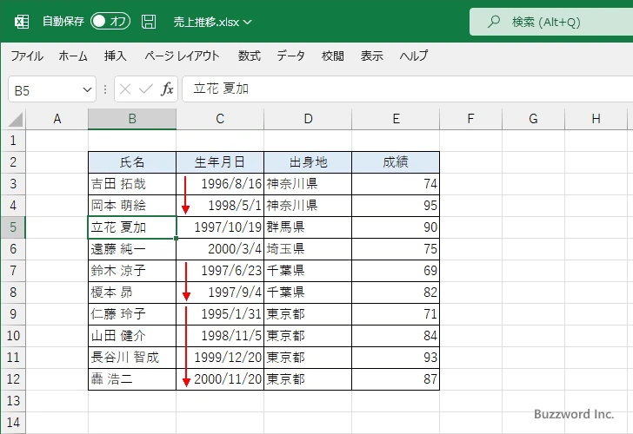Select column F header
Image resolution: width=633 pixels, height=434 pixels.
470,119
